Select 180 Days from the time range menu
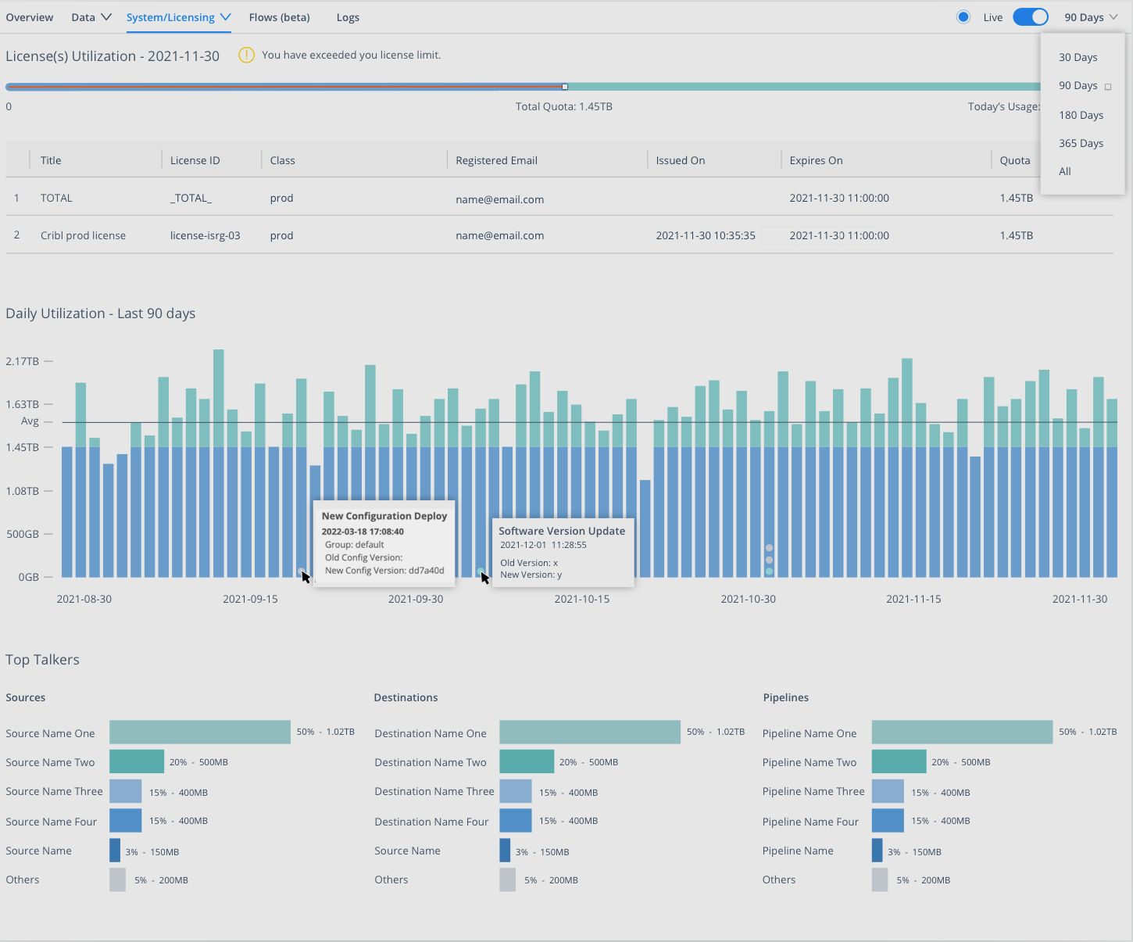The image size is (1133, 942). [x=1081, y=114]
